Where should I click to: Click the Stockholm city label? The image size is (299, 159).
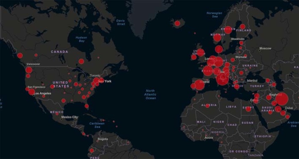pos(238,39)
